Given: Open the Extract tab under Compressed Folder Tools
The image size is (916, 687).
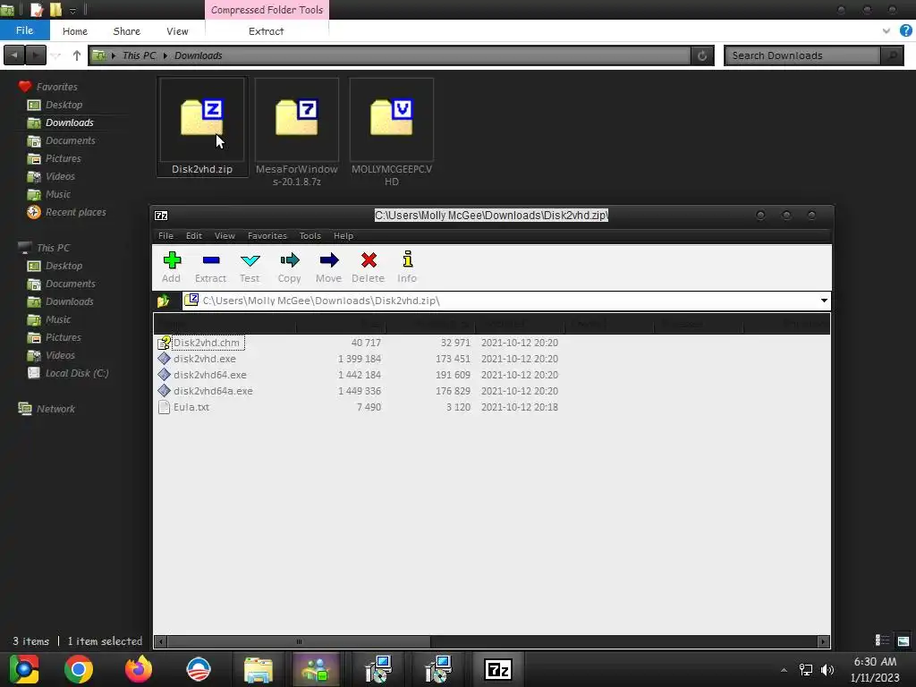Looking at the screenshot, I should pos(267,31).
